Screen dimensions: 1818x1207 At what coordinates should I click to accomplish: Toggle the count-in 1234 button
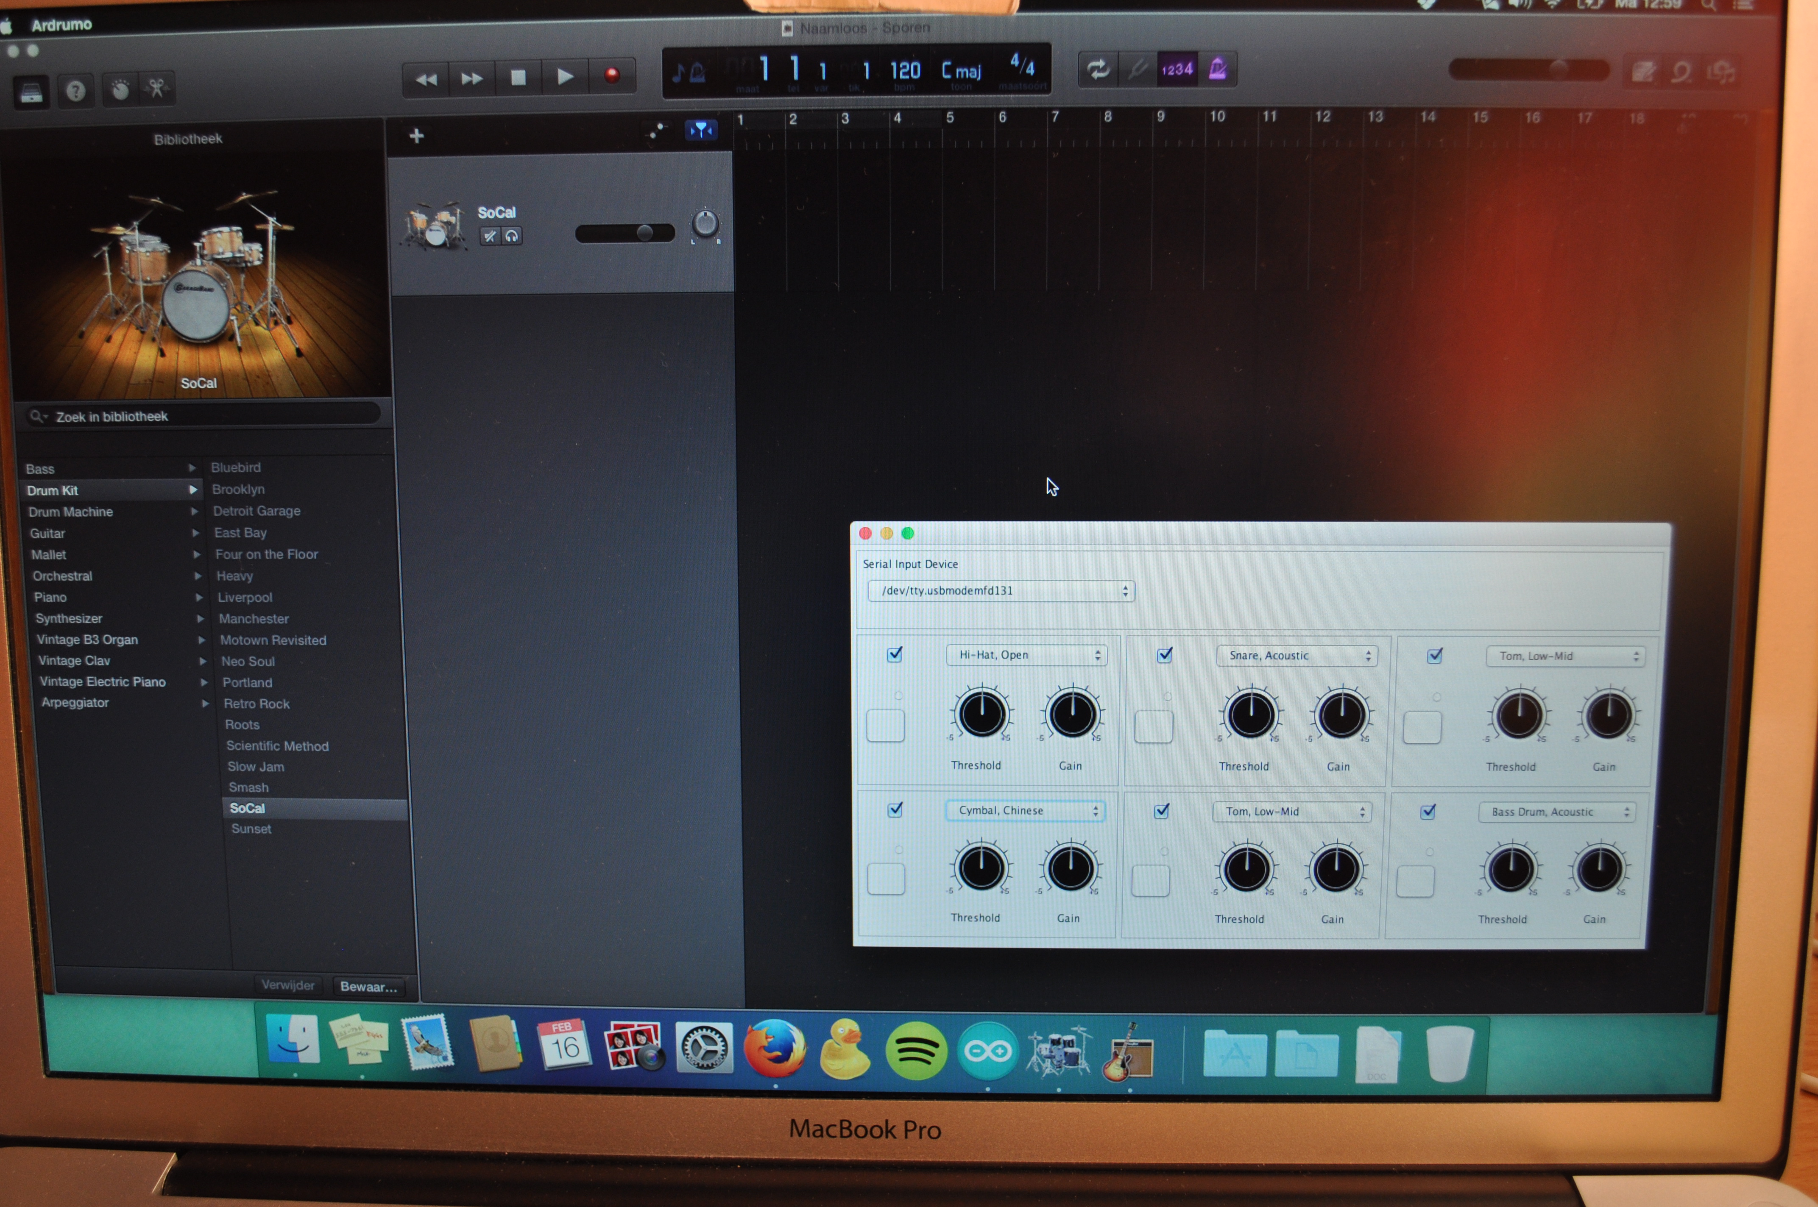tap(1177, 70)
